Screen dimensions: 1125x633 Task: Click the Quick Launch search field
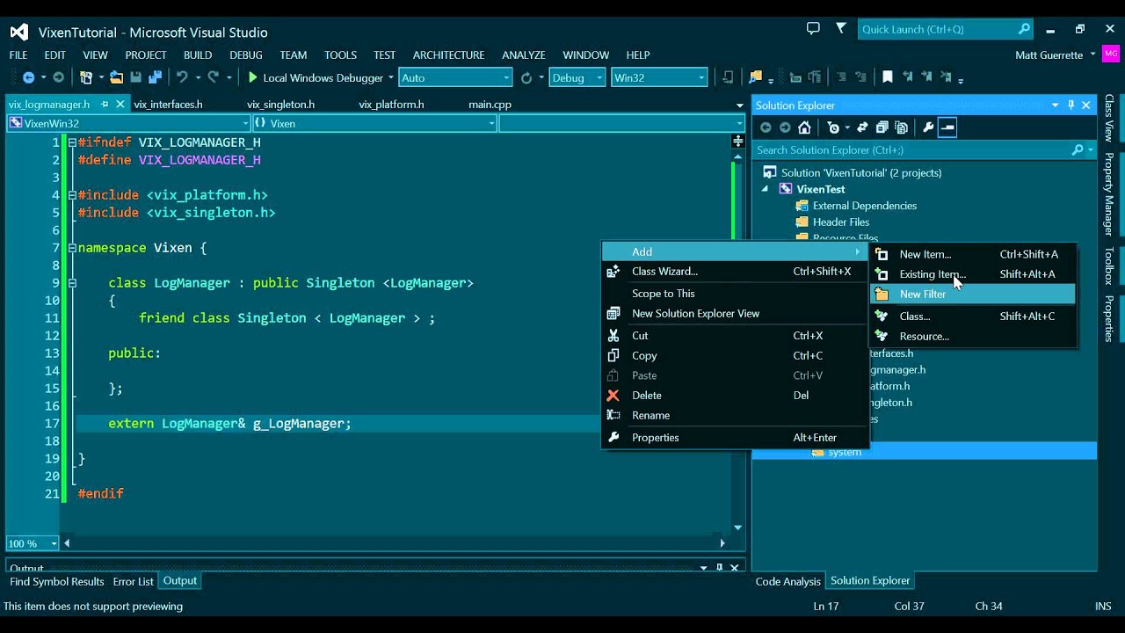tap(946, 29)
